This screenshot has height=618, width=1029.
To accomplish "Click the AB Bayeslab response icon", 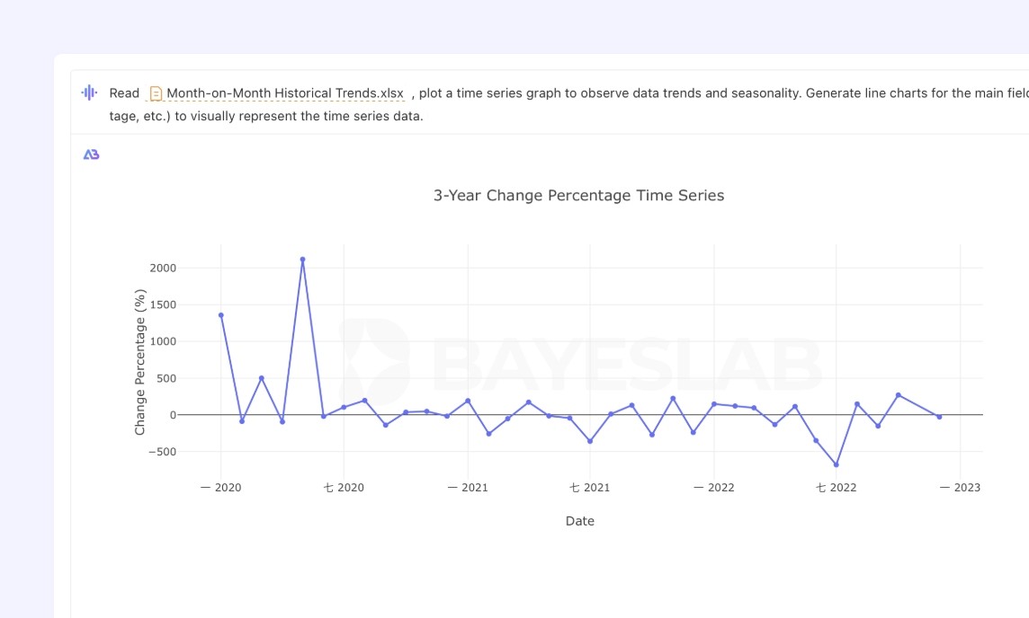I will 91,154.
